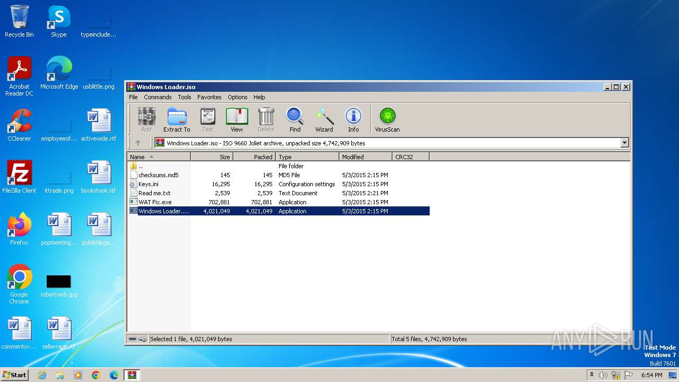Open Find with the magnifier icon
This screenshot has width=679, height=382.
(295, 119)
